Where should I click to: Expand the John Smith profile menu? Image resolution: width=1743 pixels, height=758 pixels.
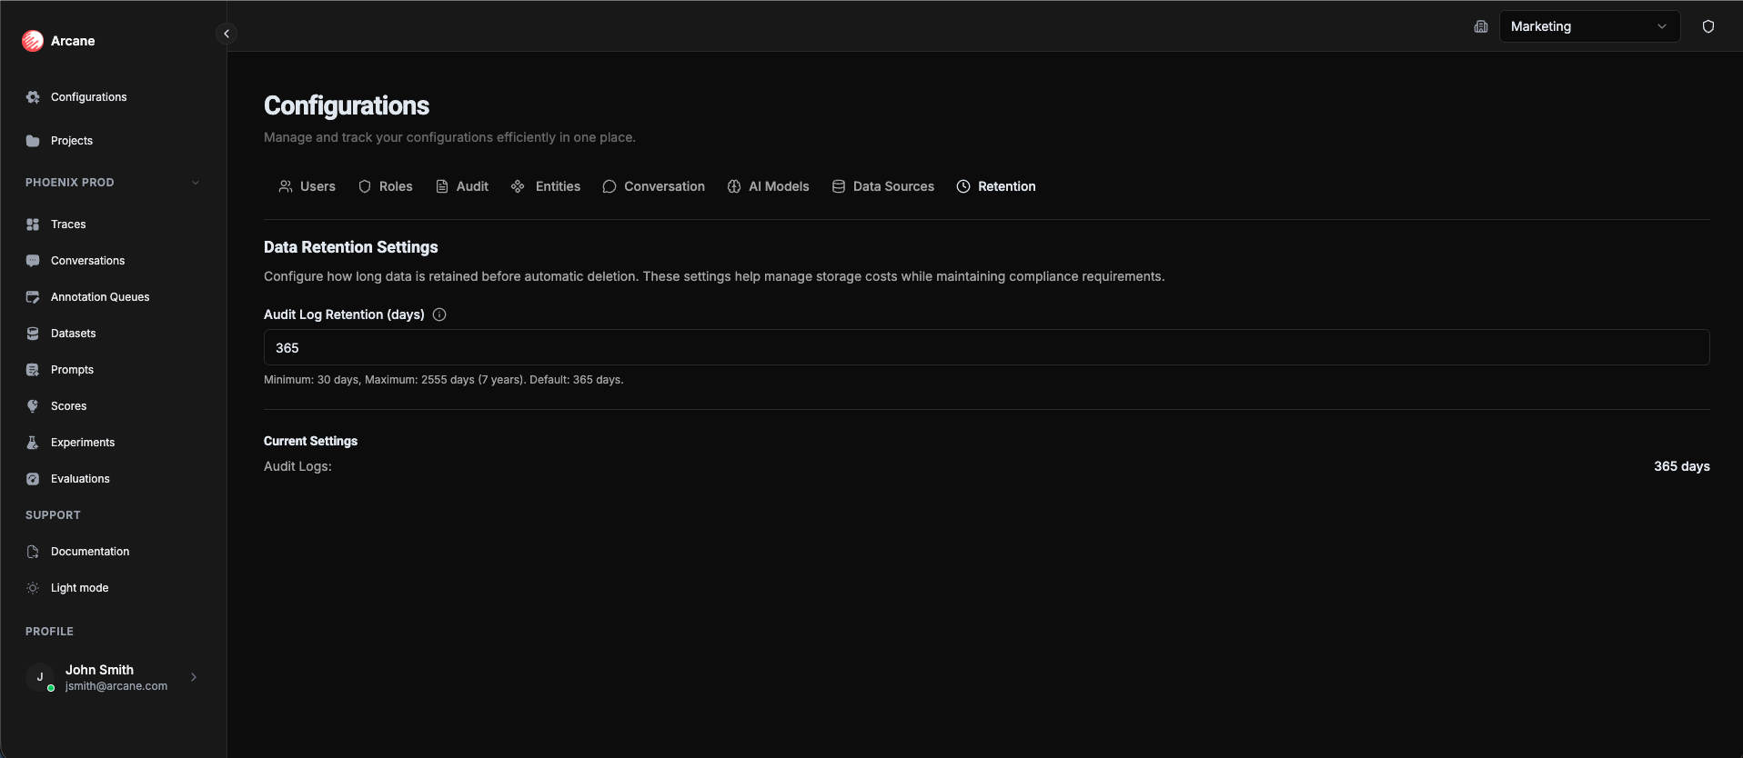(194, 677)
